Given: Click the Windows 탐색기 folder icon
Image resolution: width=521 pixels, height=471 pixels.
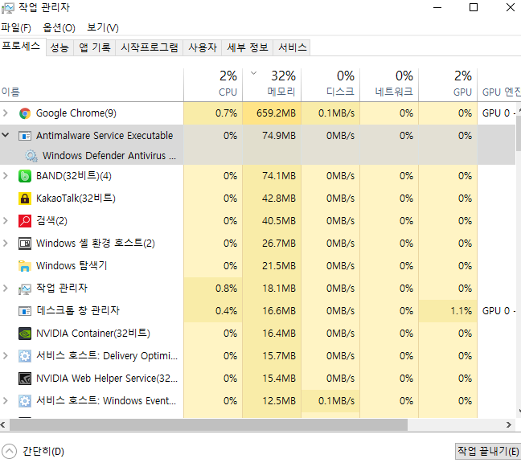Looking at the screenshot, I should tap(25, 266).
